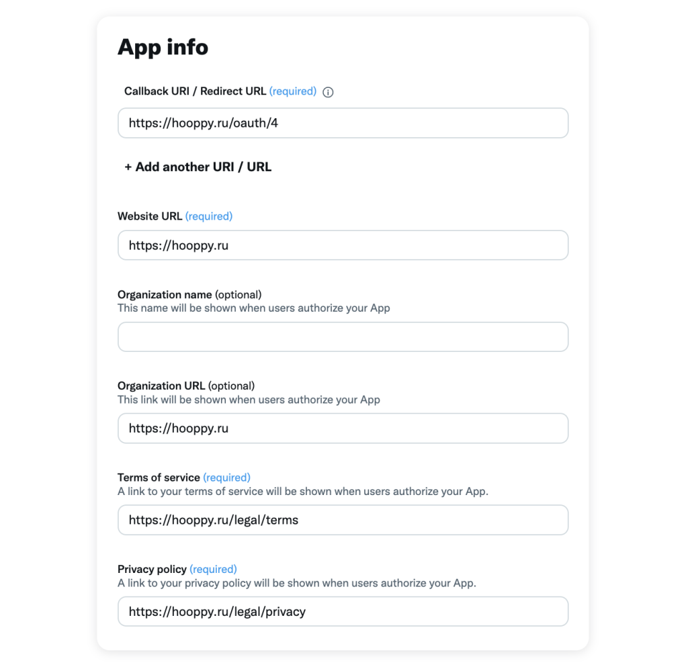This screenshot has height=671, width=688.
Task: Click into the Organization URL input box
Action: [343, 429]
